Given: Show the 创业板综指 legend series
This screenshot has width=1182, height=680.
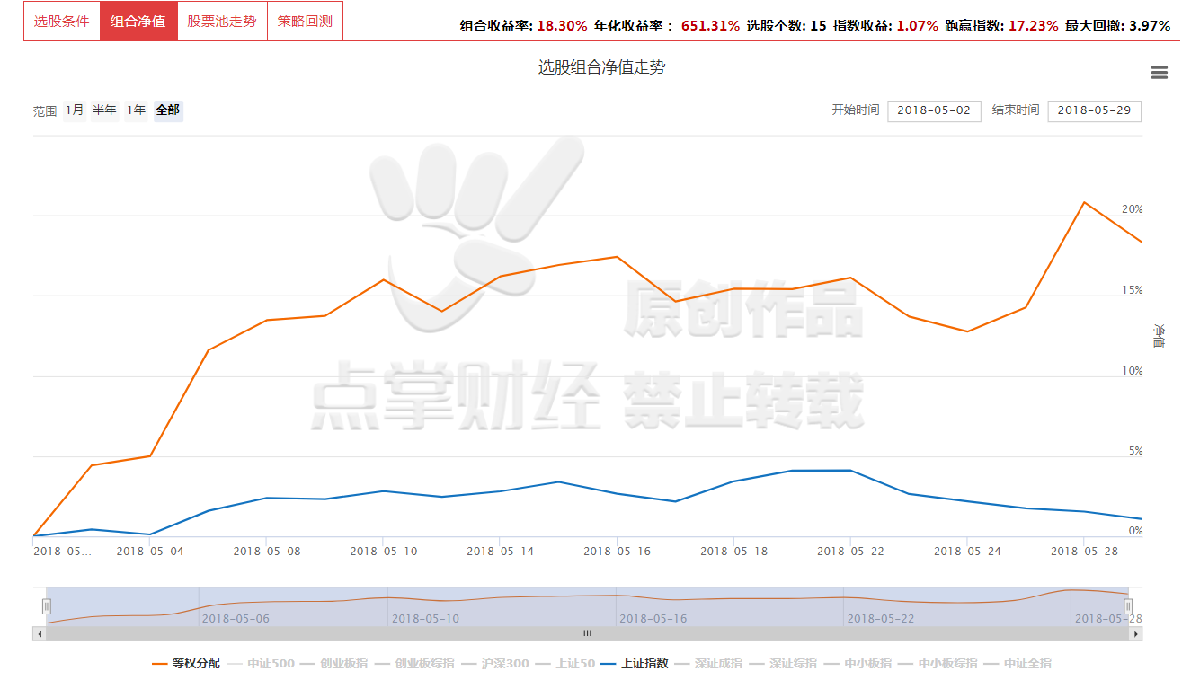Looking at the screenshot, I should [x=416, y=664].
